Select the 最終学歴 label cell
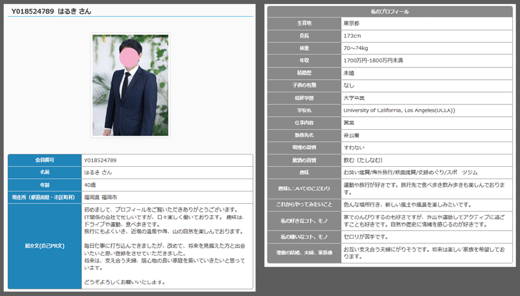This screenshot has height=296, width=520. (x=304, y=98)
